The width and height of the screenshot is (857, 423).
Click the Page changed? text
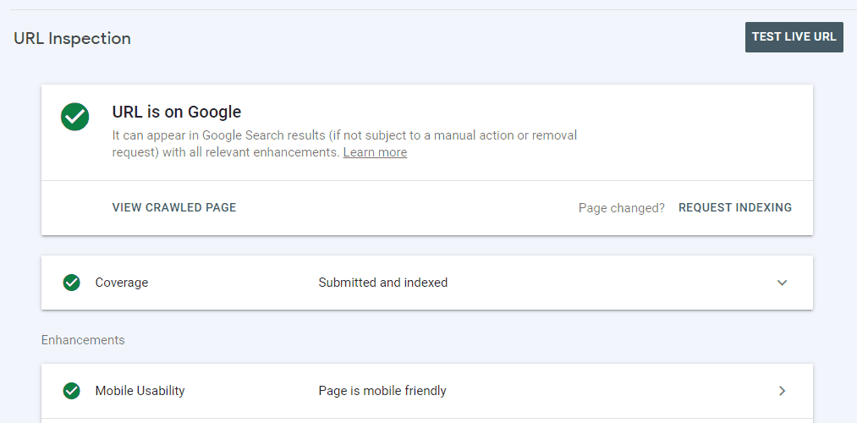coord(622,207)
